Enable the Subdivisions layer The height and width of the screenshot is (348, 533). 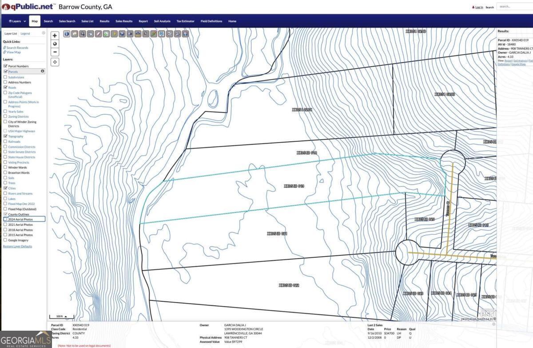(x=5, y=77)
